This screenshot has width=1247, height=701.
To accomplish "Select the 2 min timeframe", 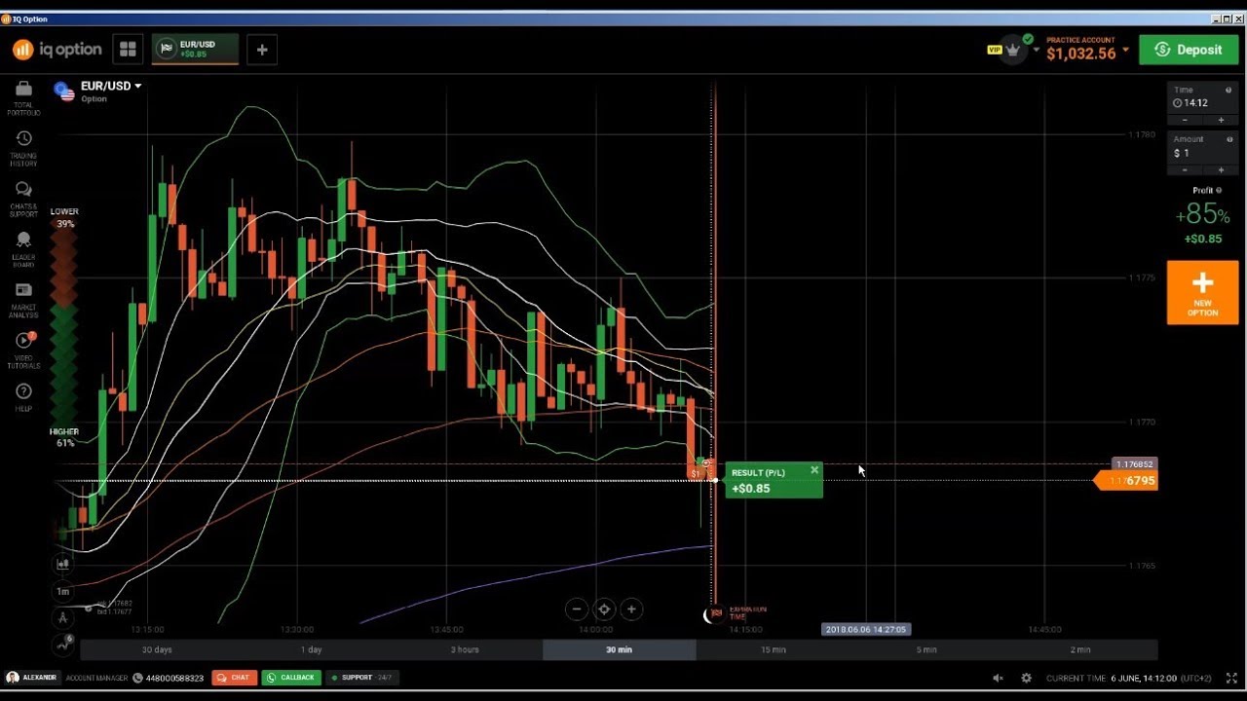I will coord(1080,649).
